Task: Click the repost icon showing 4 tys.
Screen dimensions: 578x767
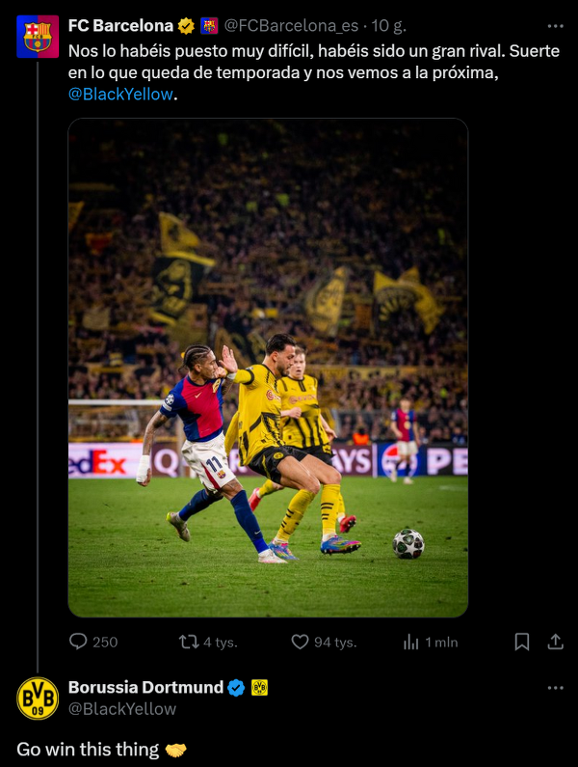Action: (x=190, y=642)
